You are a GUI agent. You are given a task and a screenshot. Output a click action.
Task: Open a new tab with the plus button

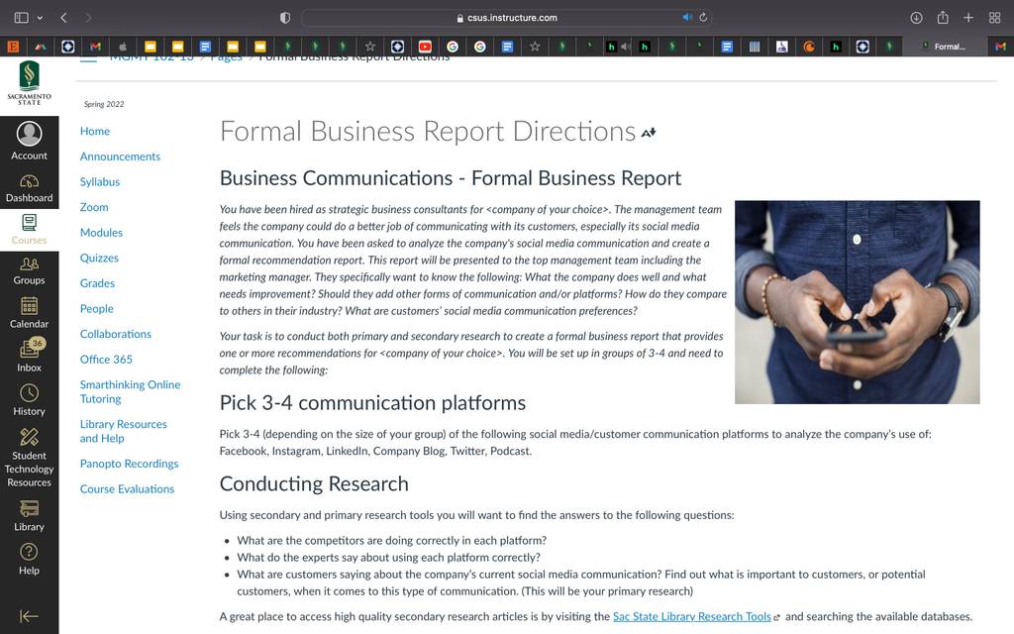tap(968, 18)
